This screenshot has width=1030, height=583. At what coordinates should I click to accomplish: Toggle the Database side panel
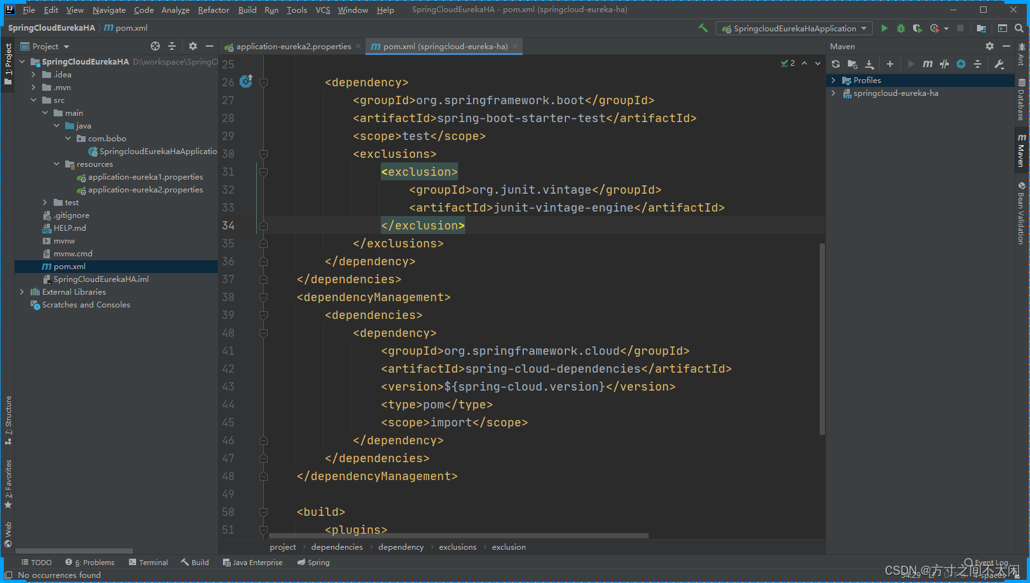(x=1022, y=100)
